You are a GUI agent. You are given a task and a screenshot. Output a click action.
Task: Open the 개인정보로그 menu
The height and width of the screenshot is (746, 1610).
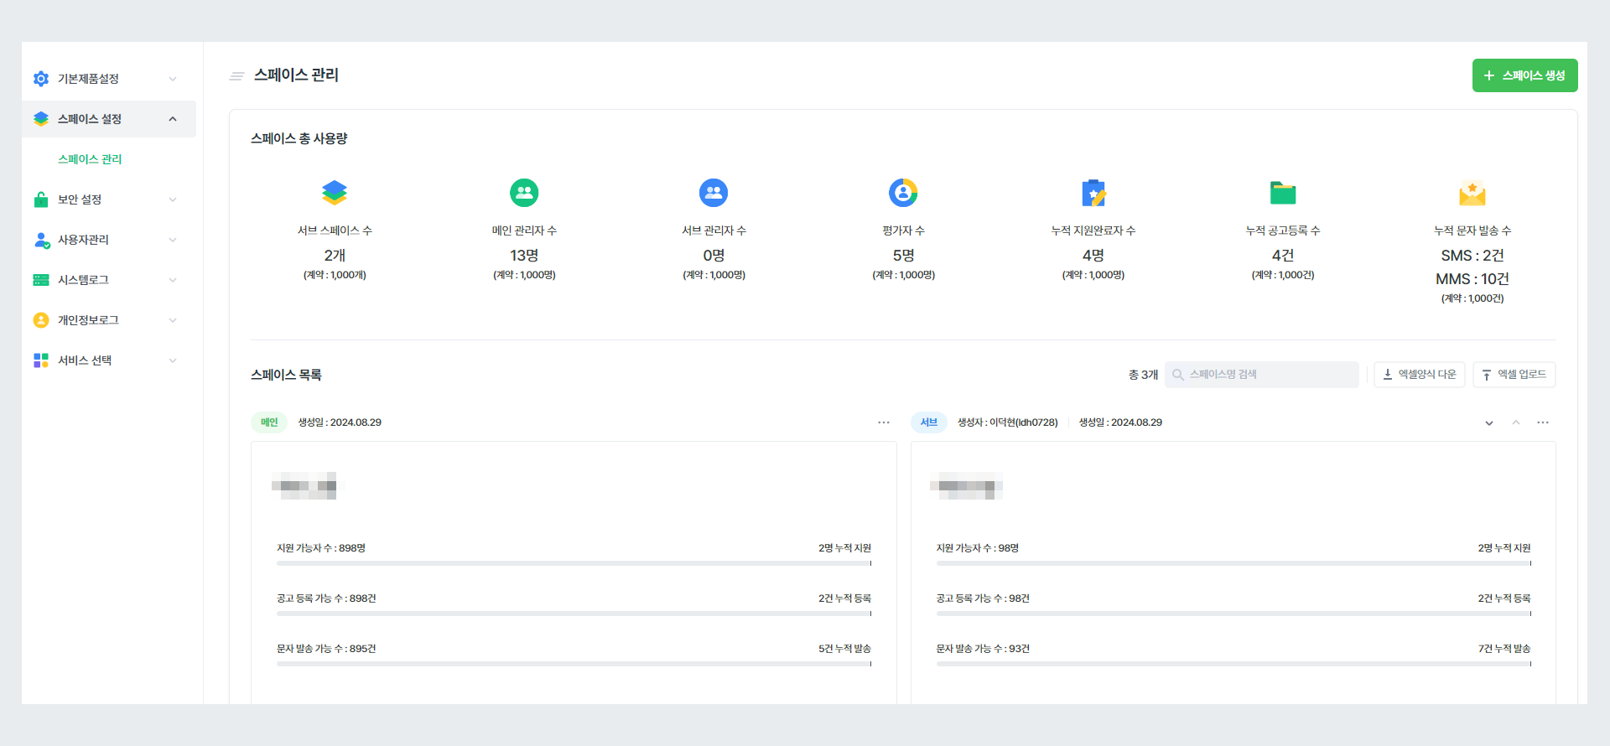109,320
